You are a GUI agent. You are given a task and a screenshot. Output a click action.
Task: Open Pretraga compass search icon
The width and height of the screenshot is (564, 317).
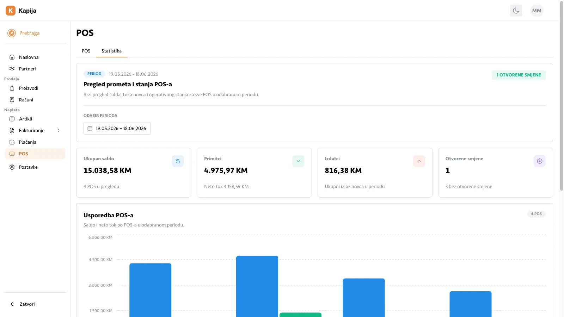(12, 33)
